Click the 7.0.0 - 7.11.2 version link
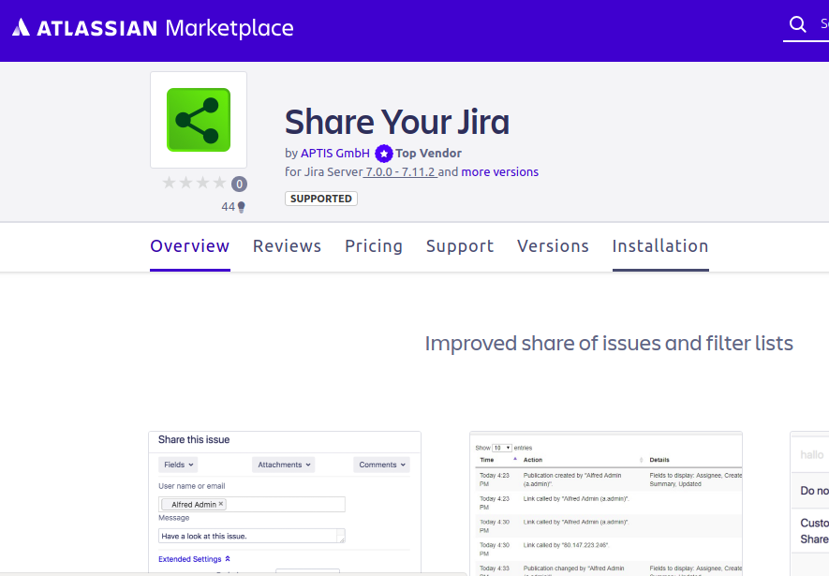This screenshot has height=576, width=829. coord(400,172)
